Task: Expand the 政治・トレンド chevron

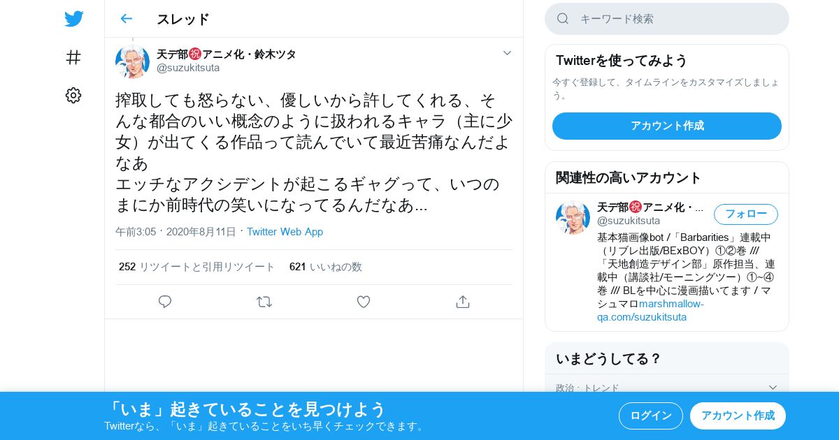Action: [x=773, y=388]
